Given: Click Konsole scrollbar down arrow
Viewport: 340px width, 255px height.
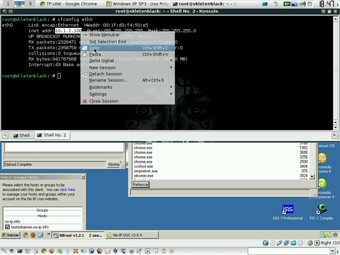Looking at the screenshot, I should 335,127.
